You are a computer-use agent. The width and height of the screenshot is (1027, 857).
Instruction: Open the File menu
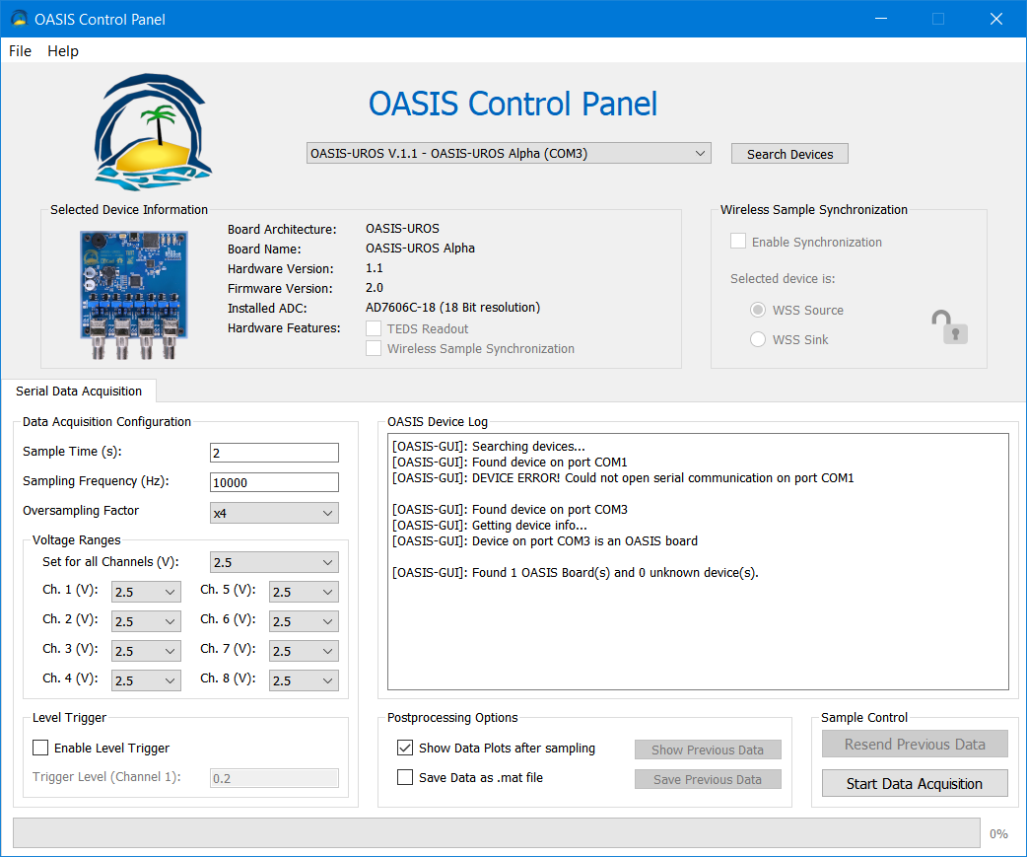pos(20,51)
